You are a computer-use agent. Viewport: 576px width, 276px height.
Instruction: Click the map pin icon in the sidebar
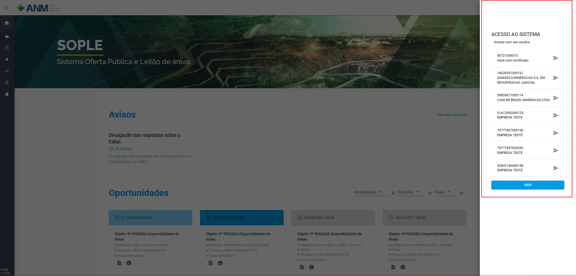(7, 60)
